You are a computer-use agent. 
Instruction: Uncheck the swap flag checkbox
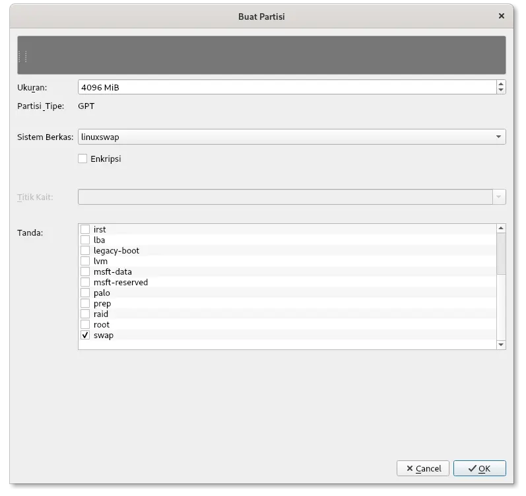point(85,336)
